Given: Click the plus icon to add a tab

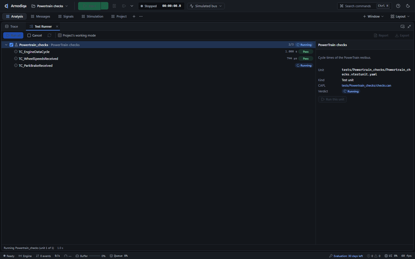Looking at the screenshot, I should pos(134,16).
